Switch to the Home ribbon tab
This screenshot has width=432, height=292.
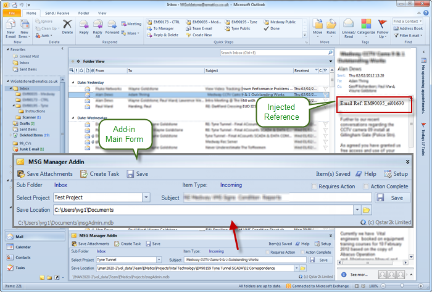pyautogui.click(x=31, y=13)
